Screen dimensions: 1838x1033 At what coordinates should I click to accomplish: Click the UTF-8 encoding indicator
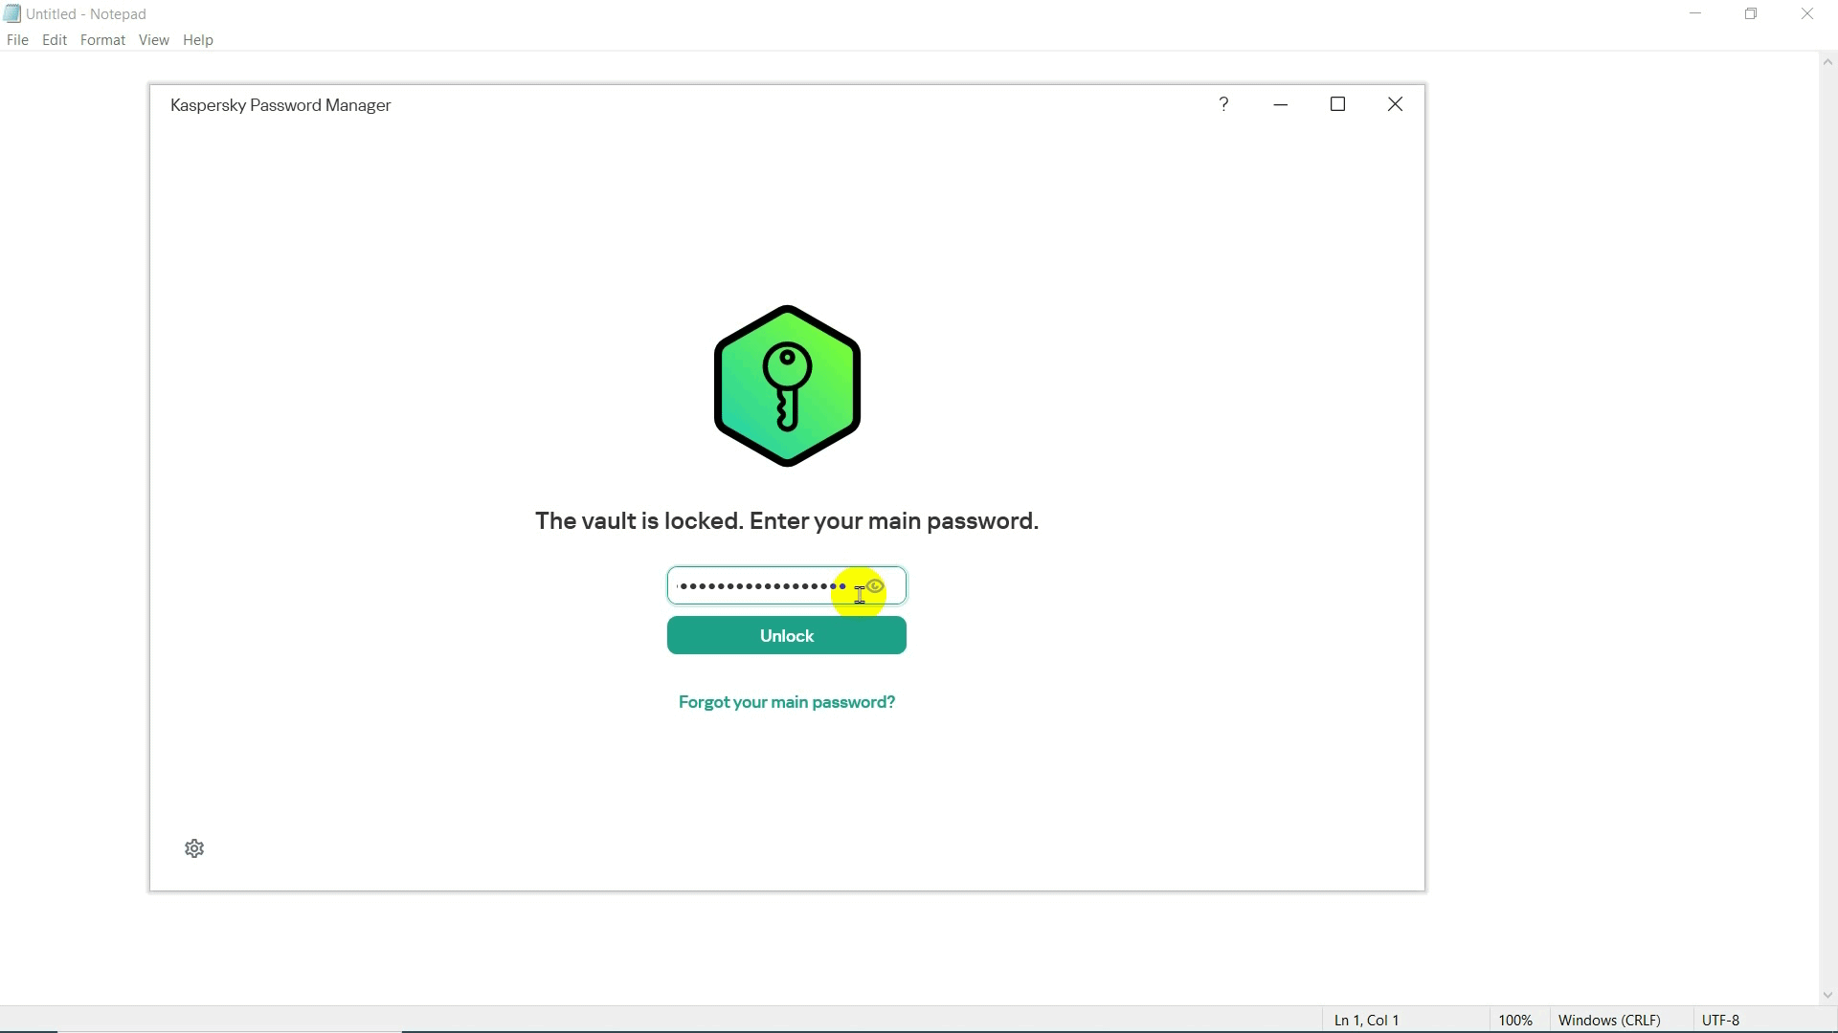tap(1720, 1020)
